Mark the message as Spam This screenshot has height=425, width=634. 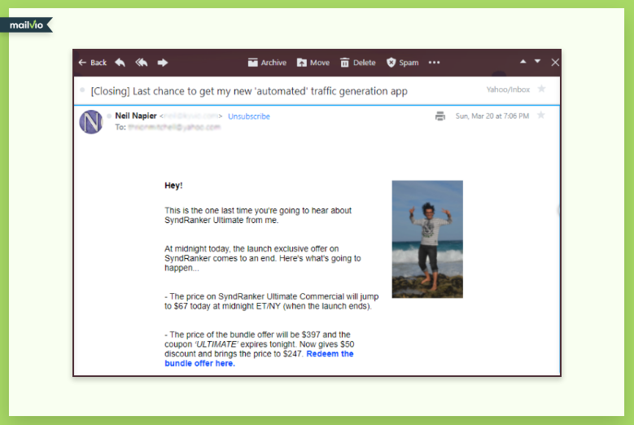point(402,63)
